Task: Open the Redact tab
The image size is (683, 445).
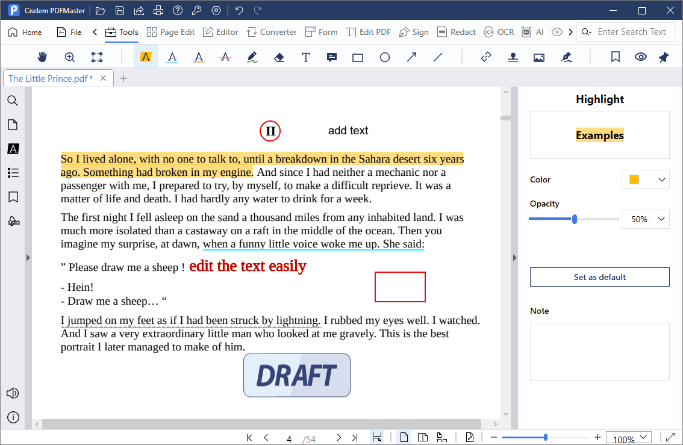Action: 456,33
